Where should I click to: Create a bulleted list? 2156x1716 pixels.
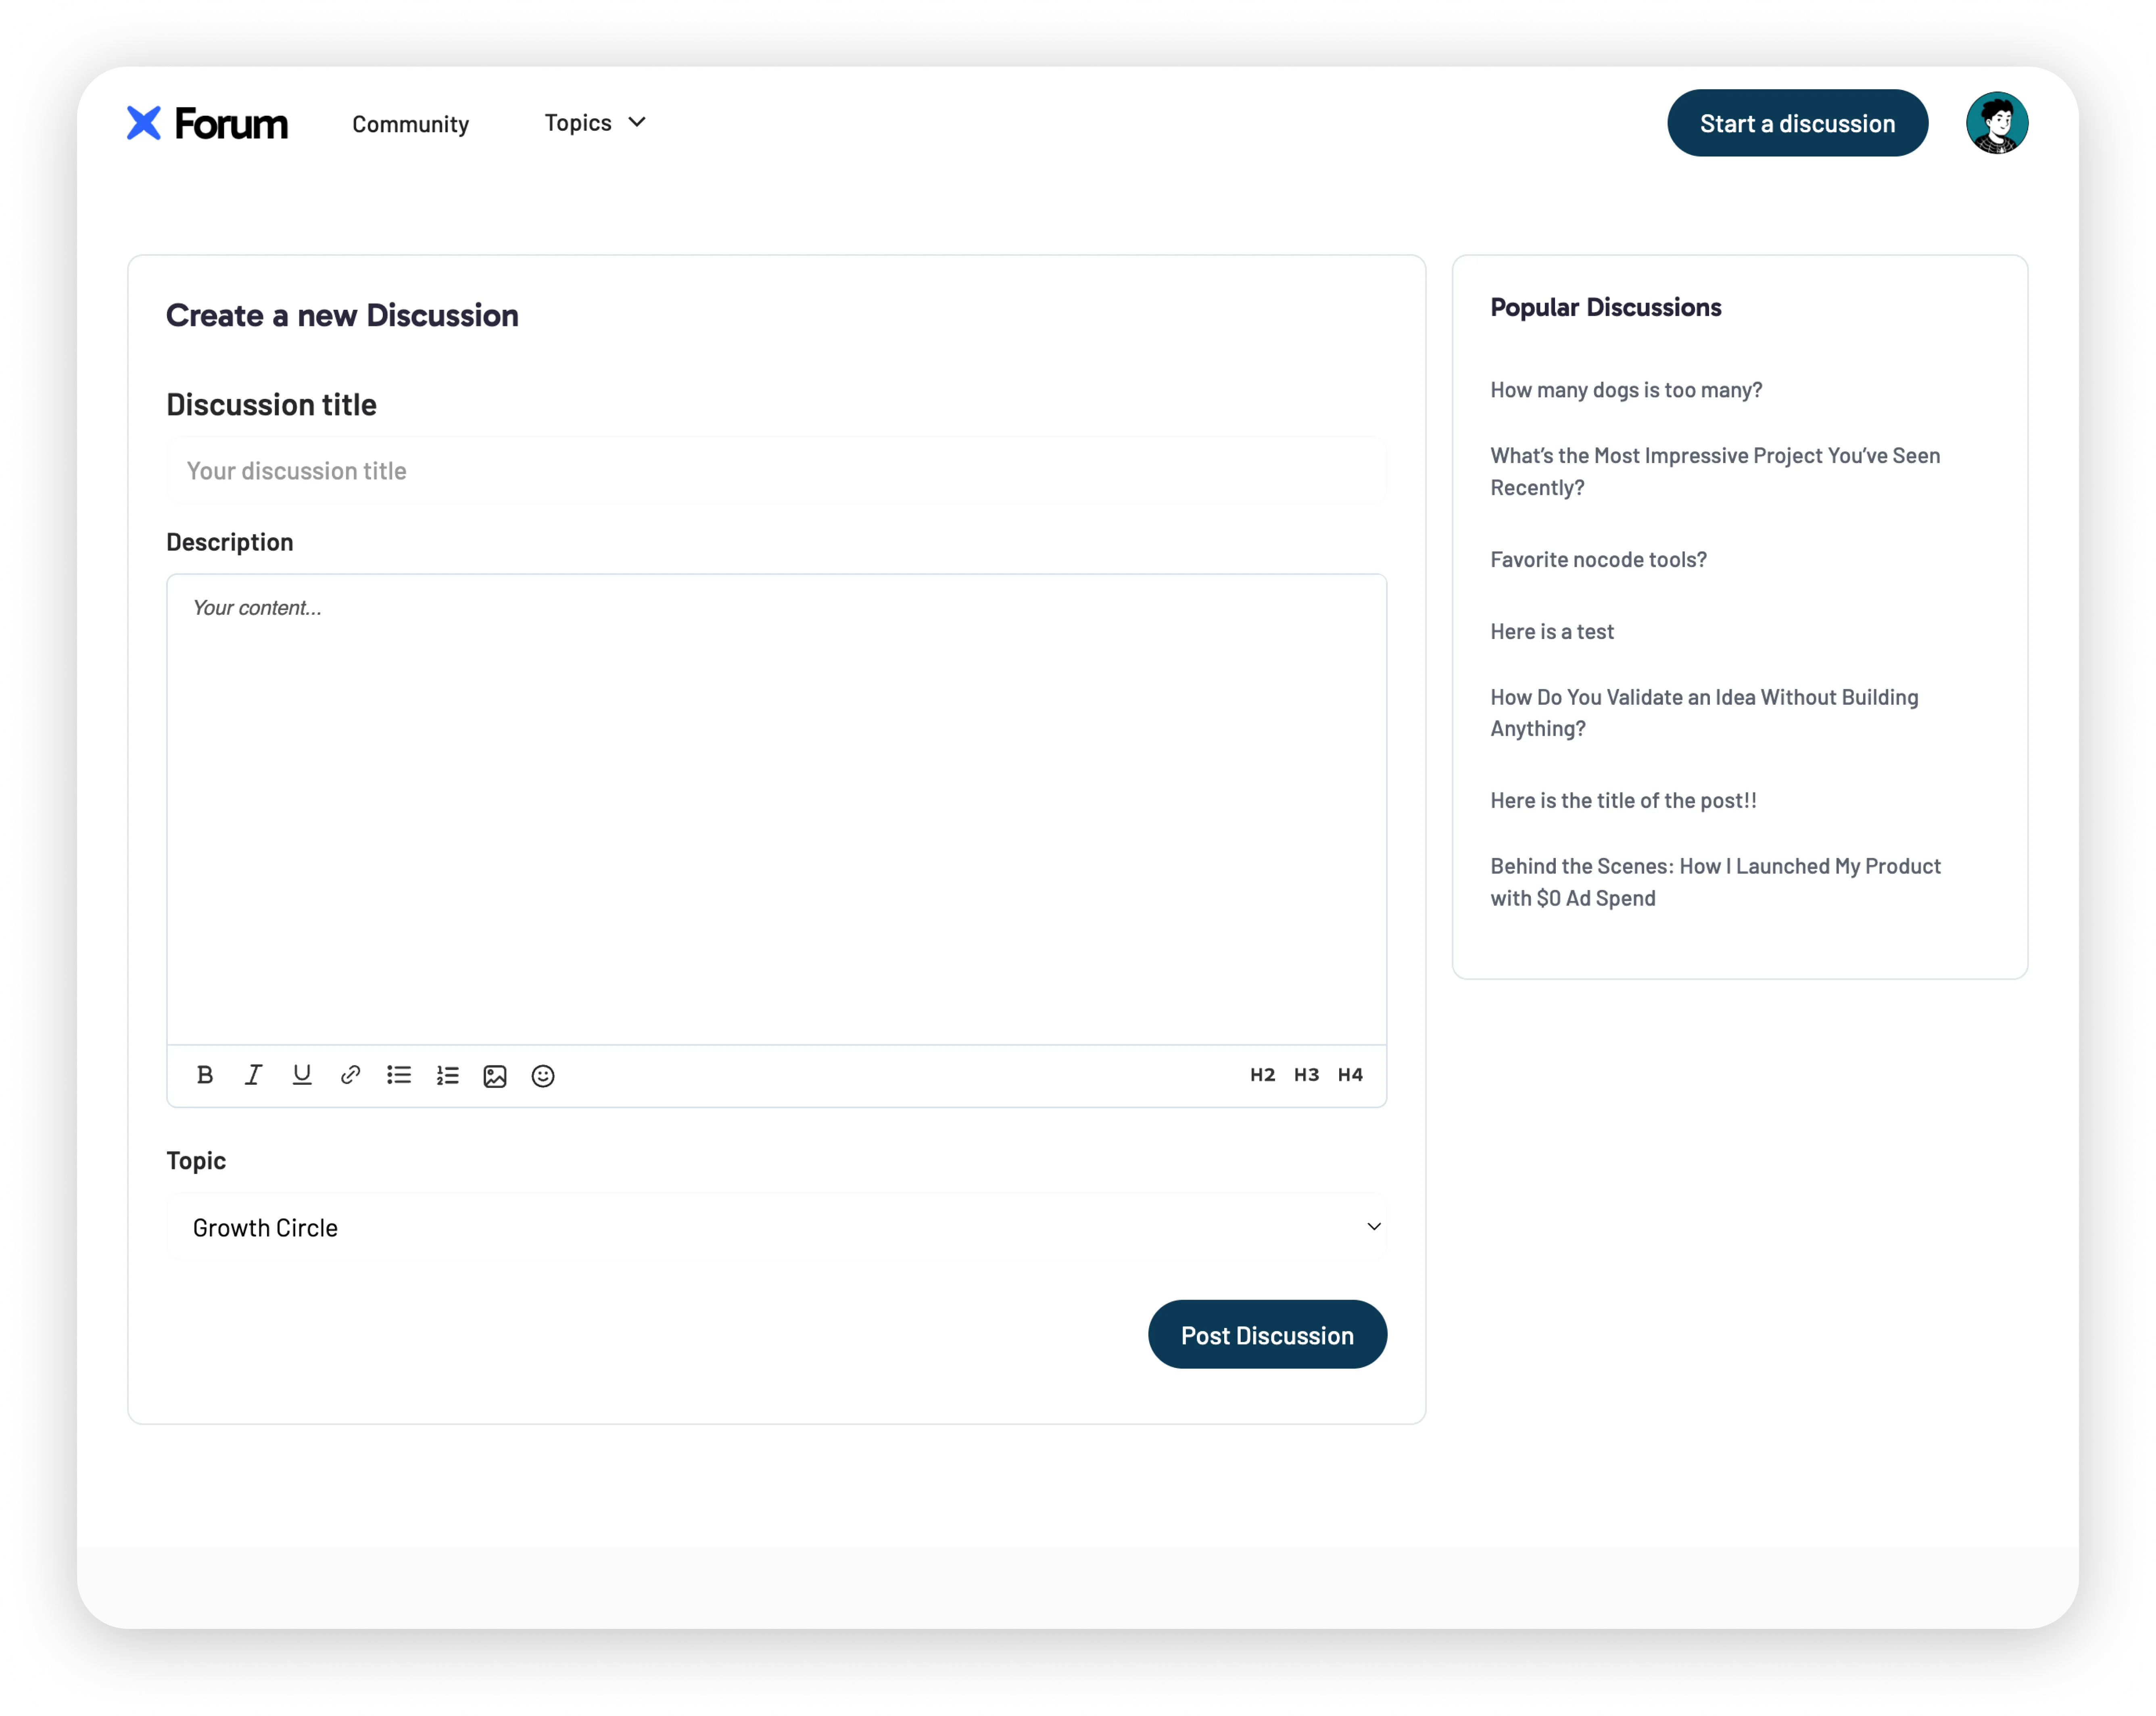coord(399,1075)
